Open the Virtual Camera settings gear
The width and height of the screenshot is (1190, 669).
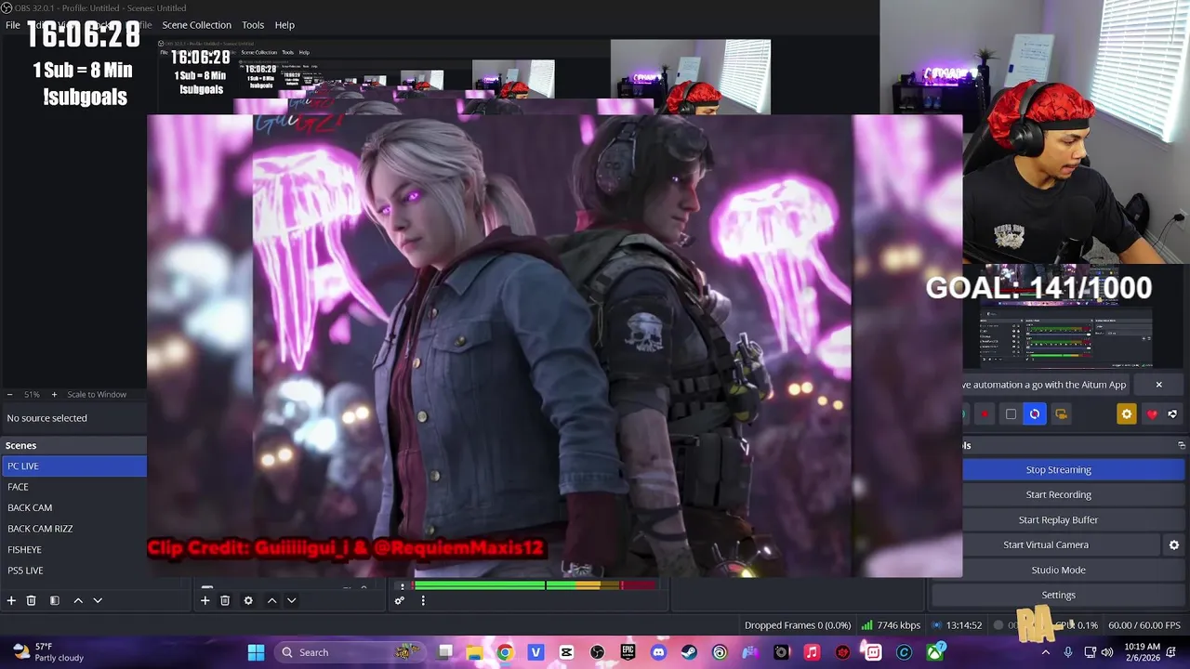tap(1173, 545)
